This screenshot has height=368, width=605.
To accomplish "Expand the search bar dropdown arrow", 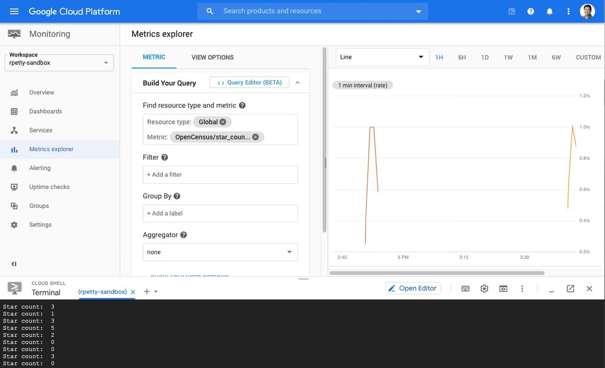I will pyautogui.click(x=418, y=12).
